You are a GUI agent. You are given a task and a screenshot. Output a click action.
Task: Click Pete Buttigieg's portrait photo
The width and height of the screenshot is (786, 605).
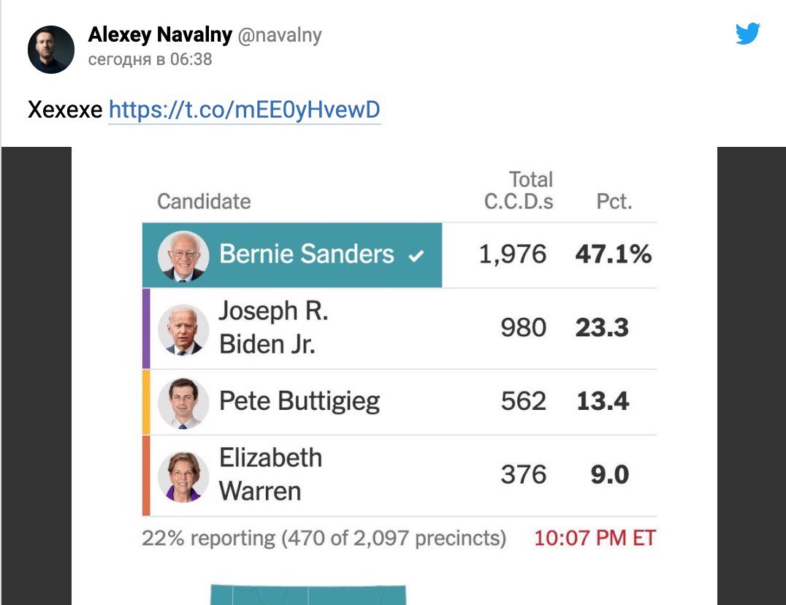coord(183,403)
